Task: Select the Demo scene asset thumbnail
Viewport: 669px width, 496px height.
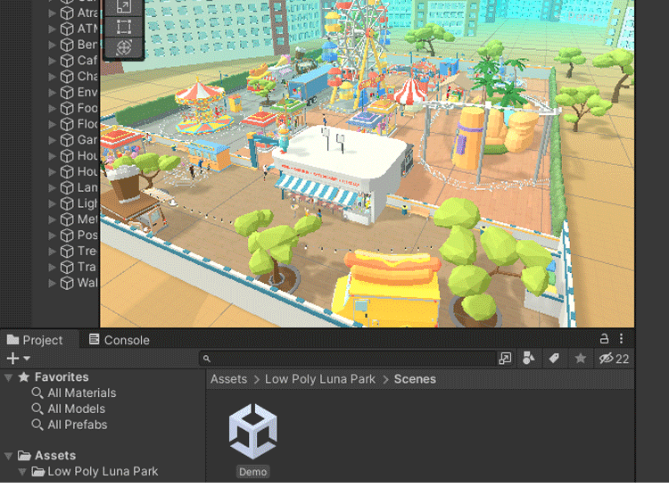Action: coord(253,433)
